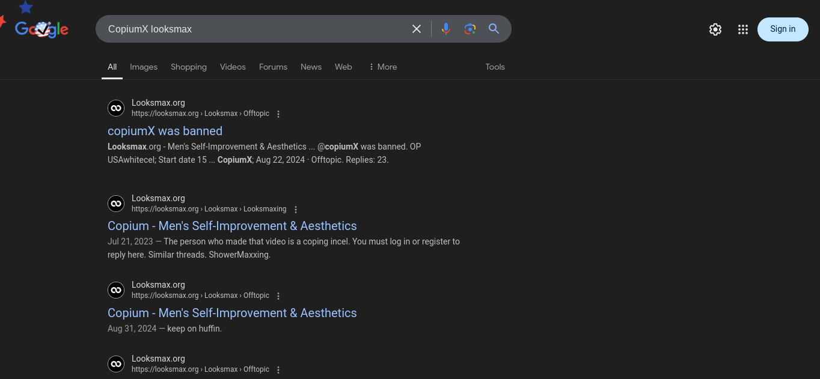Open options for 'copiumX was banned' result

278,114
